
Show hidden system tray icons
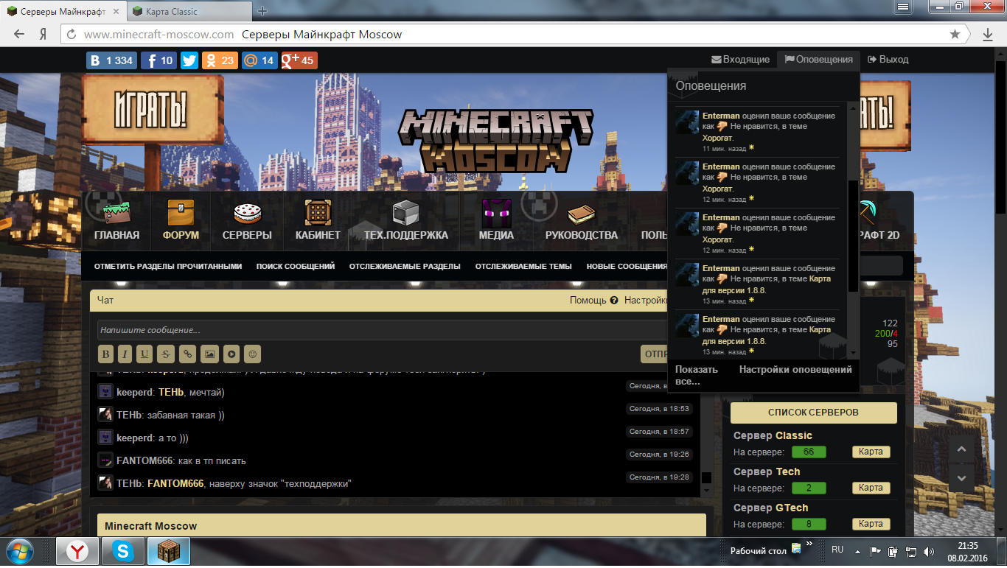pyautogui.click(x=857, y=550)
